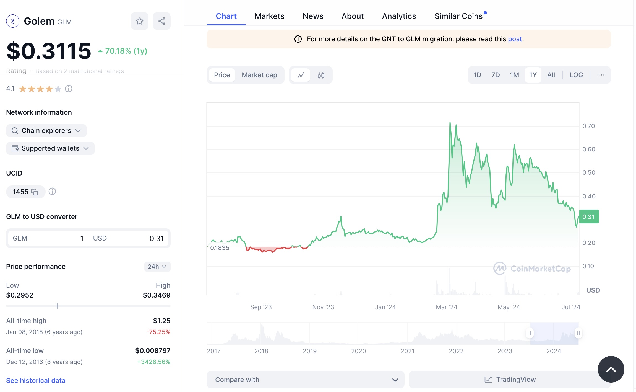Click left handle of range navigator

[530, 333]
